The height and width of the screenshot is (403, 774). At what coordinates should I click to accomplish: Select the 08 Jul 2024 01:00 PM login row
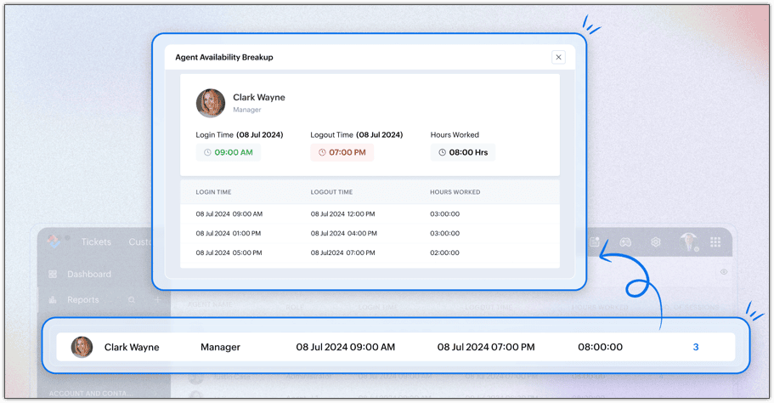(x=370, y=233)
